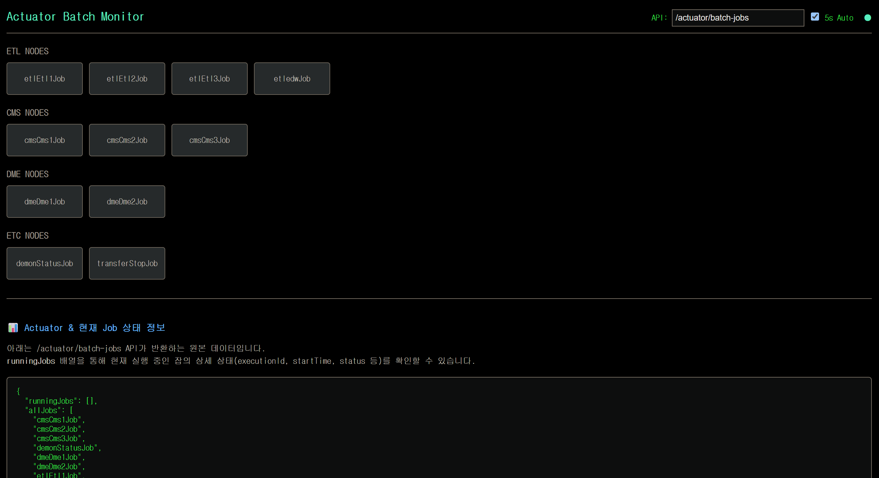Click the etlEtl1Job node button
This screenshot has width=879, height=478.
[x=44, y=78]
